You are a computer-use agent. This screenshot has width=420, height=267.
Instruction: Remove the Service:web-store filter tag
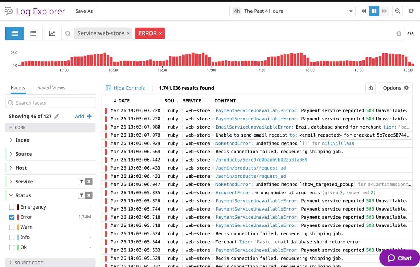[128, 33]
